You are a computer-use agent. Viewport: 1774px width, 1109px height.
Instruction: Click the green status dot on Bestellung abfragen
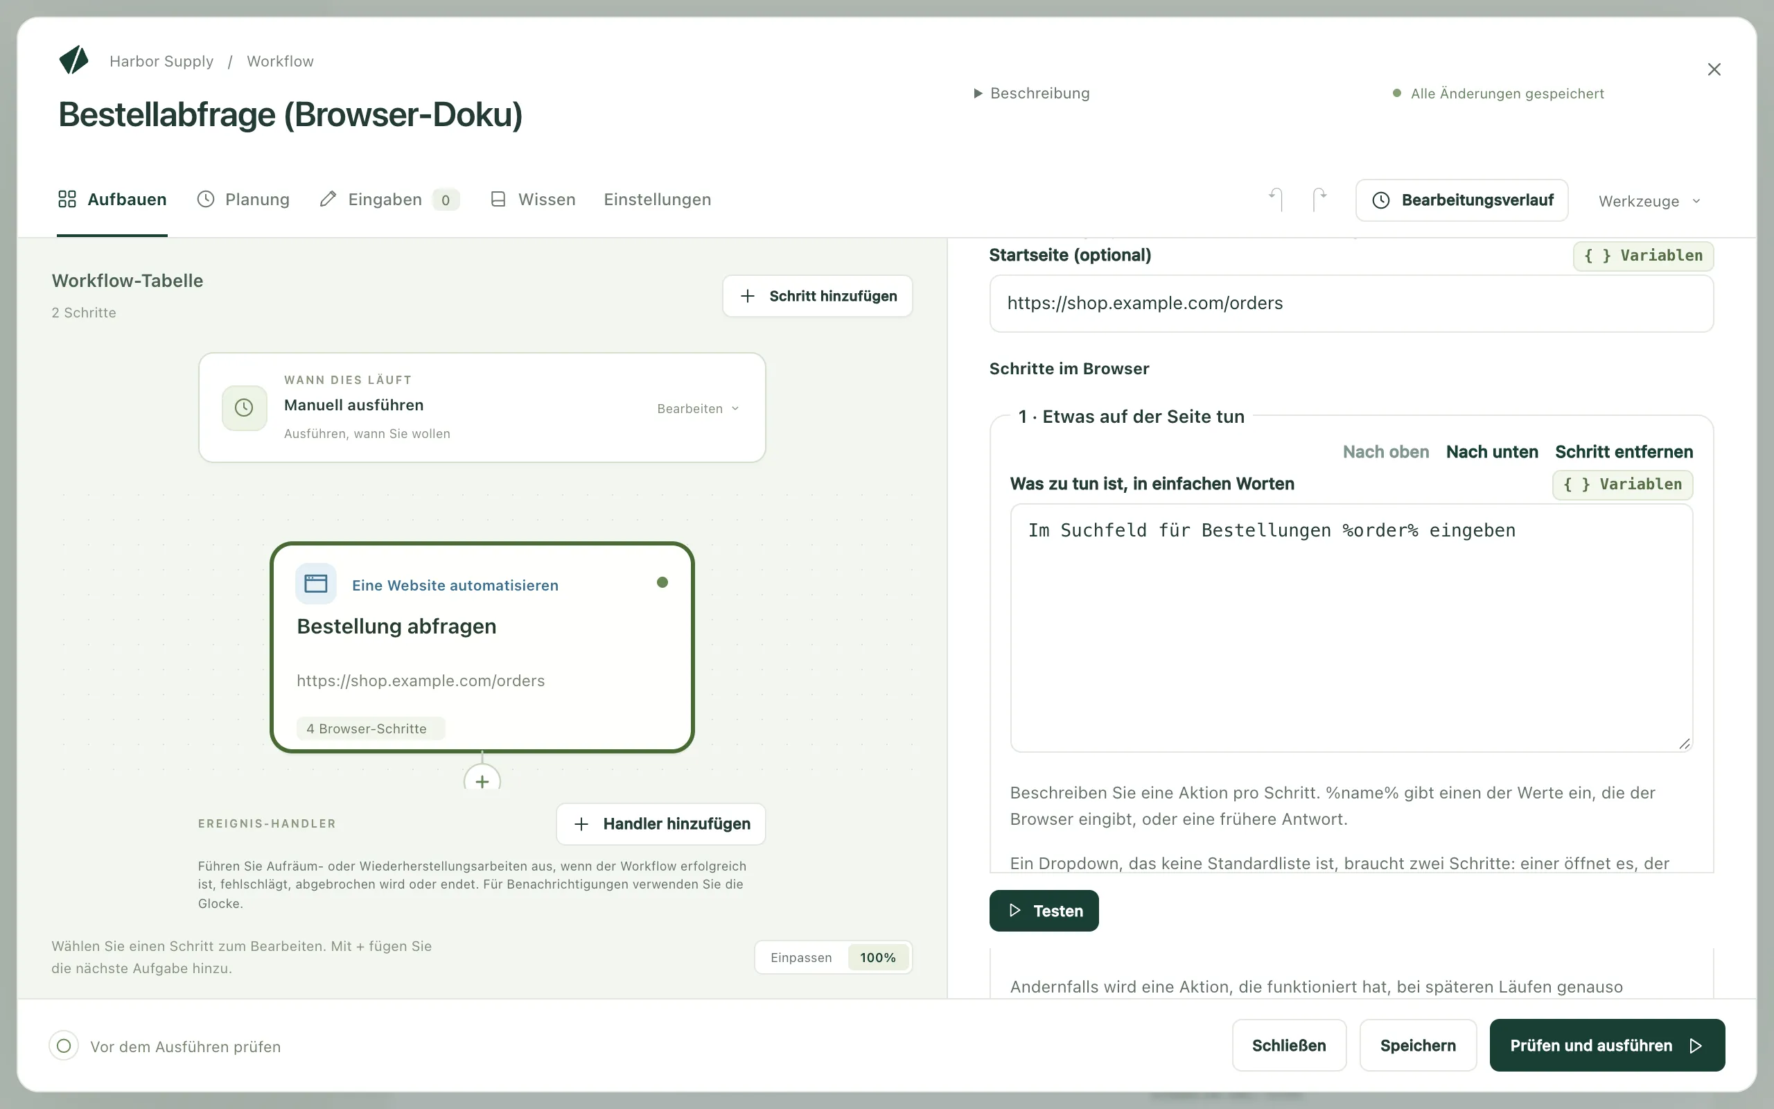click(662, 582)
